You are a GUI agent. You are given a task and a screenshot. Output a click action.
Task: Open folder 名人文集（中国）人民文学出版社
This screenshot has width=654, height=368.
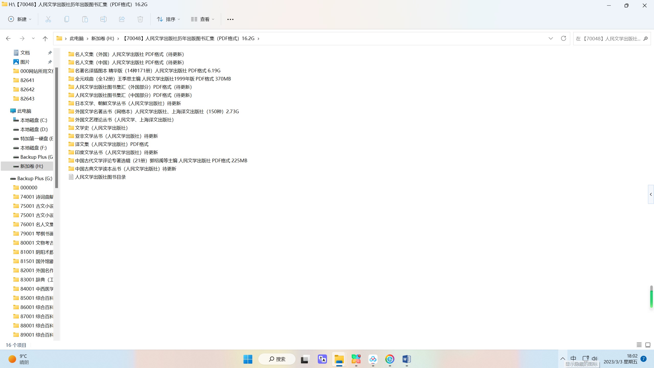click(x=126, y=62)
